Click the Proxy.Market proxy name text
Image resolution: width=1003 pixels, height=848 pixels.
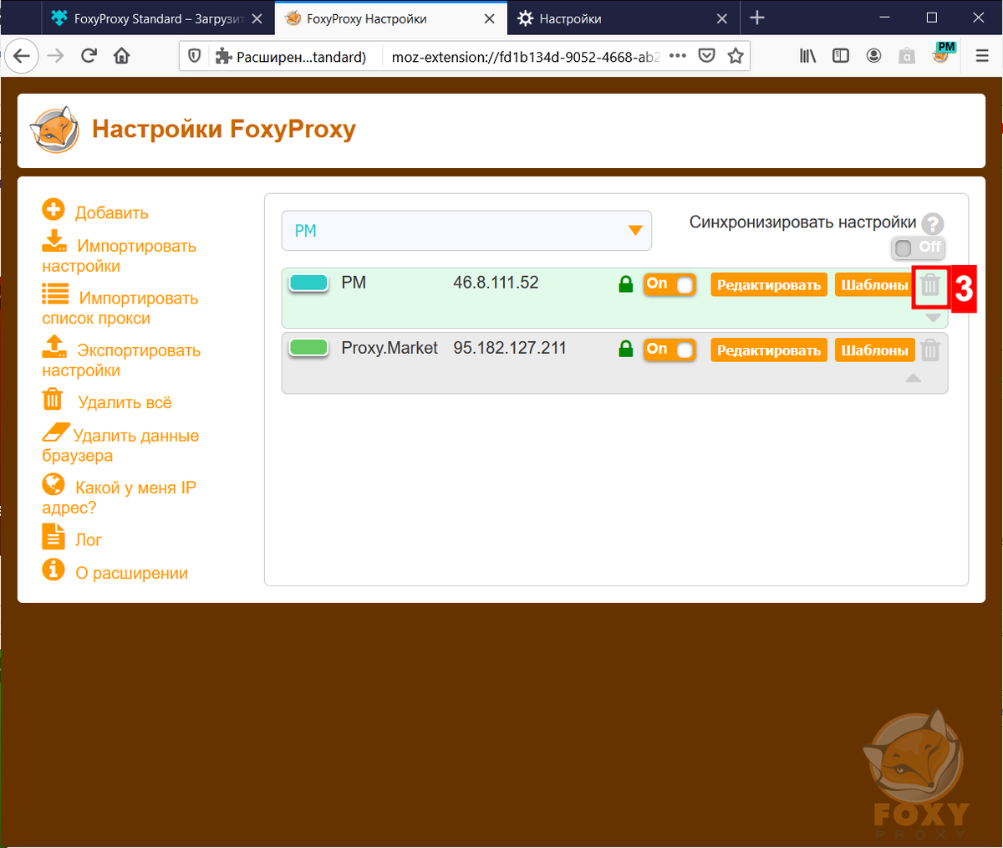click(389, 348)
